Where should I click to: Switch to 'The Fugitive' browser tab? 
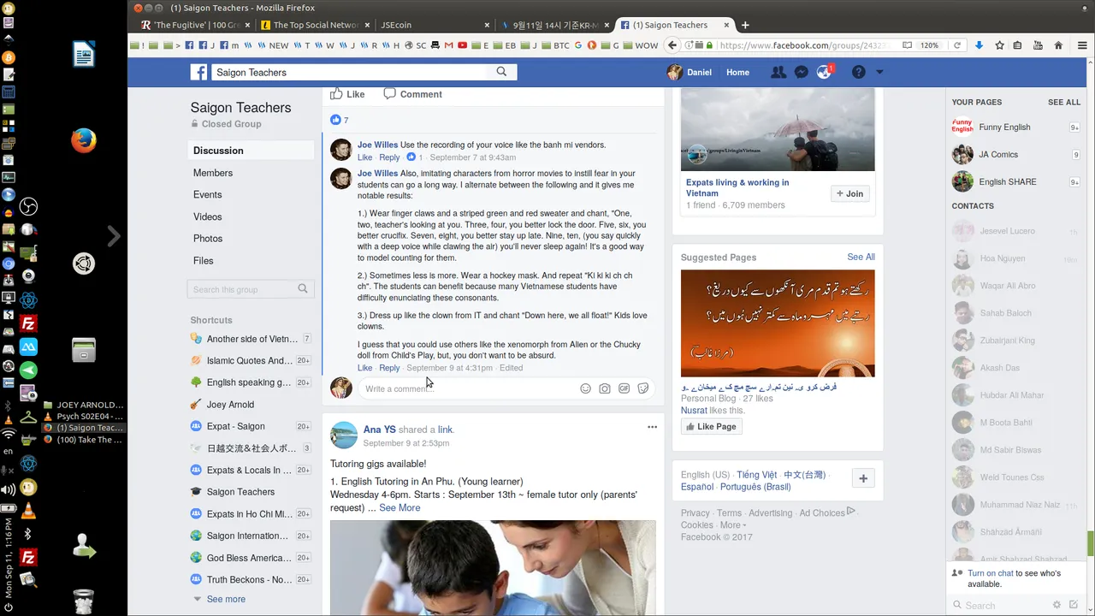point(194,25)
